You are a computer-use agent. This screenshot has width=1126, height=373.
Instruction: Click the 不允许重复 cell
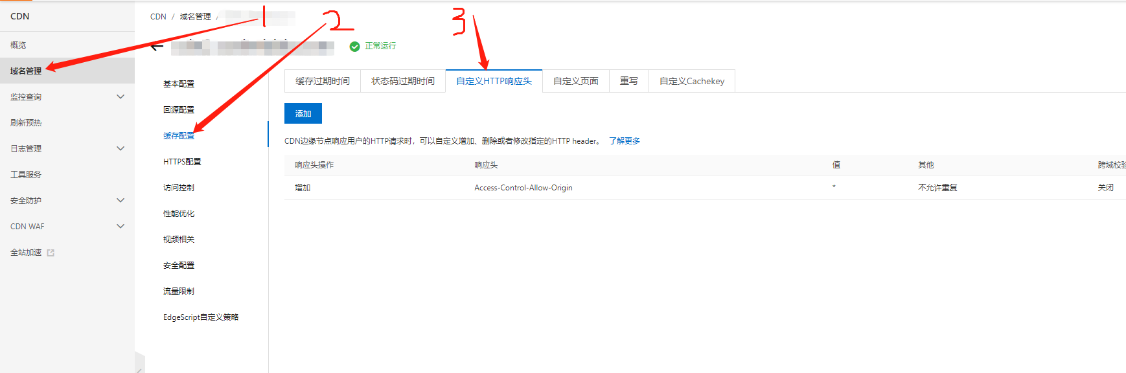pyautogui.click(x=937, y=188)
